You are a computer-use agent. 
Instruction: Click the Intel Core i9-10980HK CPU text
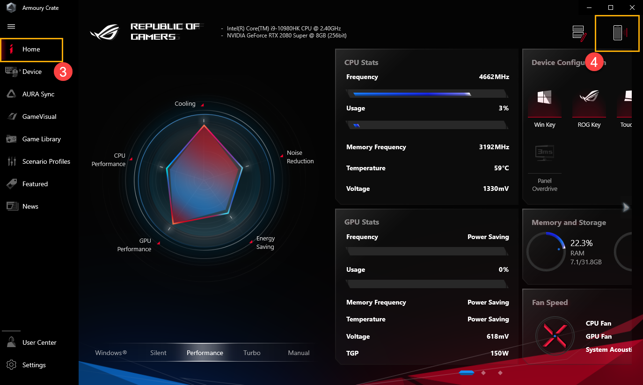coord(284,28)
